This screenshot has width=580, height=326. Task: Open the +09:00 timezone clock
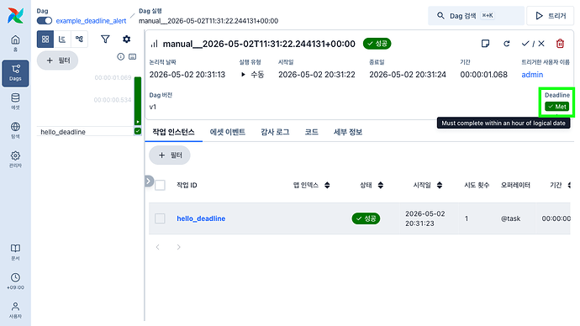pos(15,281)
